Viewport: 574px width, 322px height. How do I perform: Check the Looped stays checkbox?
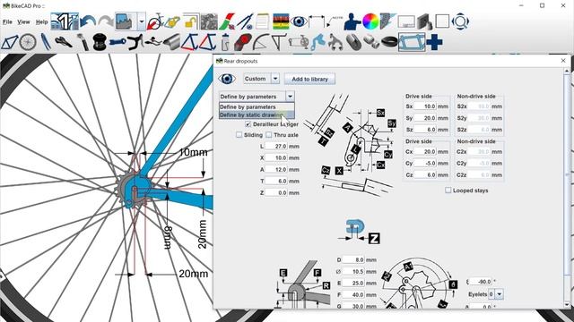[448, 191]
